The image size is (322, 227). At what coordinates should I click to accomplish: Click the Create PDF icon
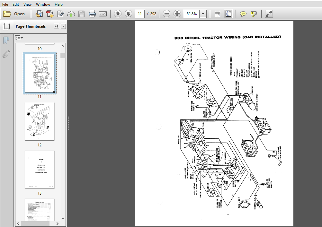pos(50,14)
